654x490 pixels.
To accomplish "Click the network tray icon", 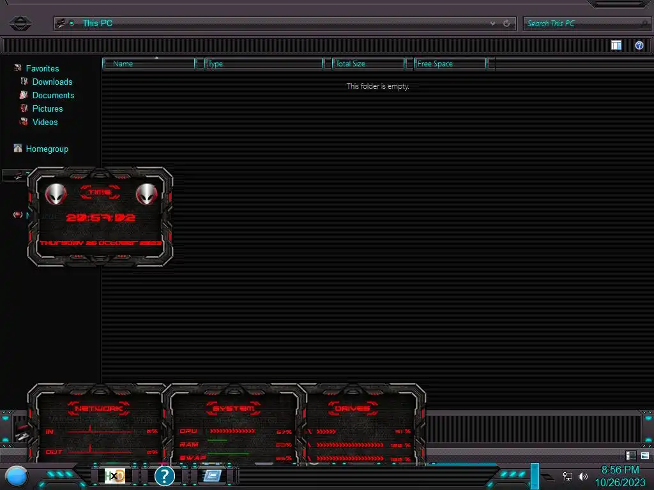I will pos(567,476).
